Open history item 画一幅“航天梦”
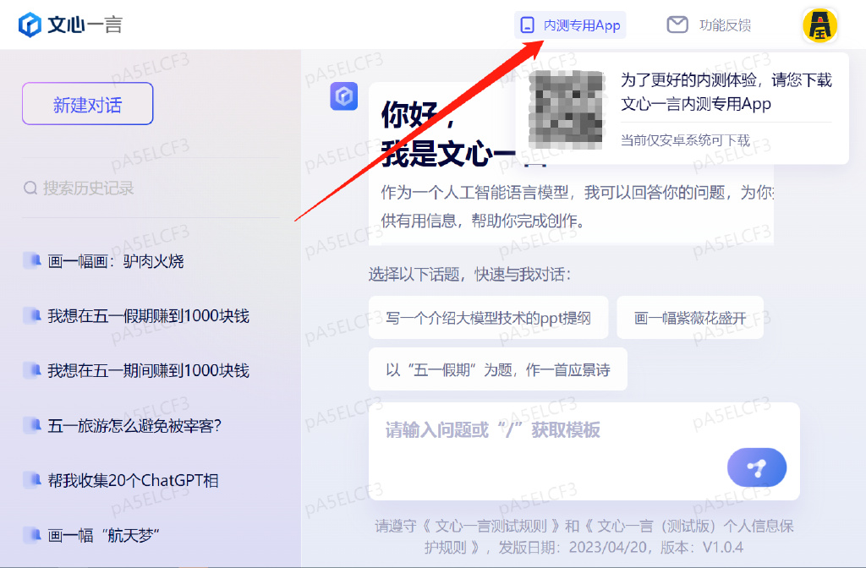Viewport: 866px width, 568px height. [104, 535]
